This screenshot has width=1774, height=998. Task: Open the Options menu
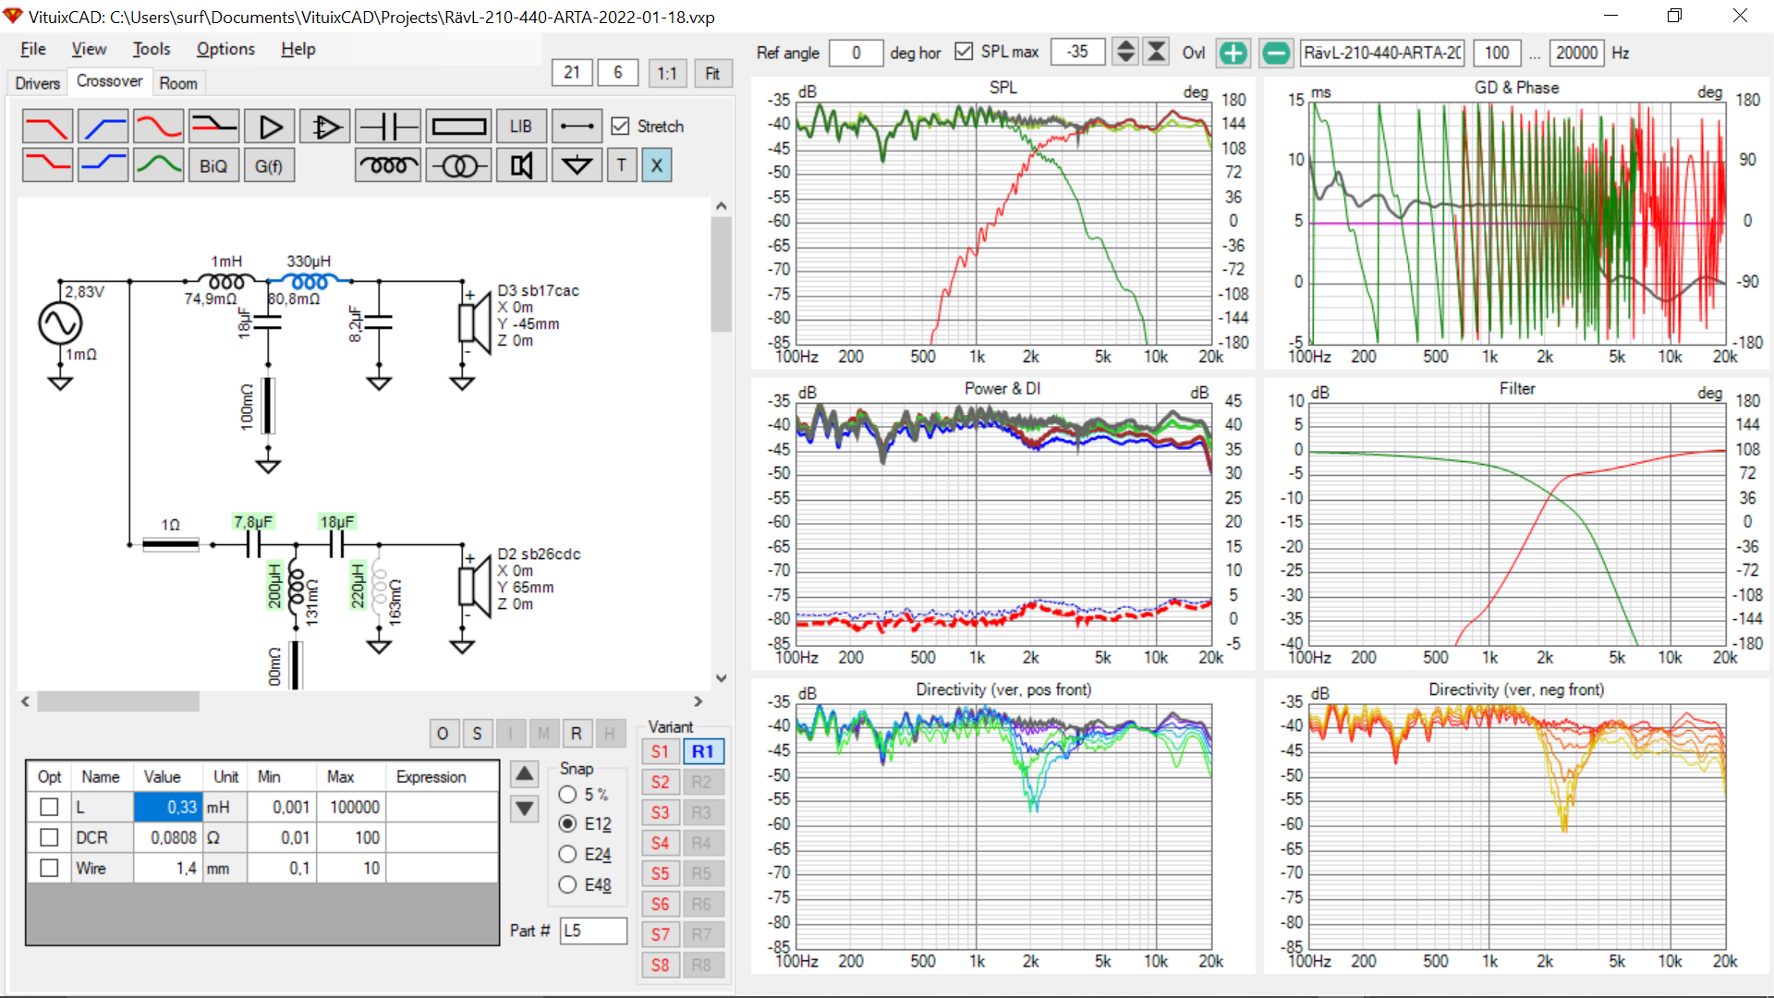[225, 49]
